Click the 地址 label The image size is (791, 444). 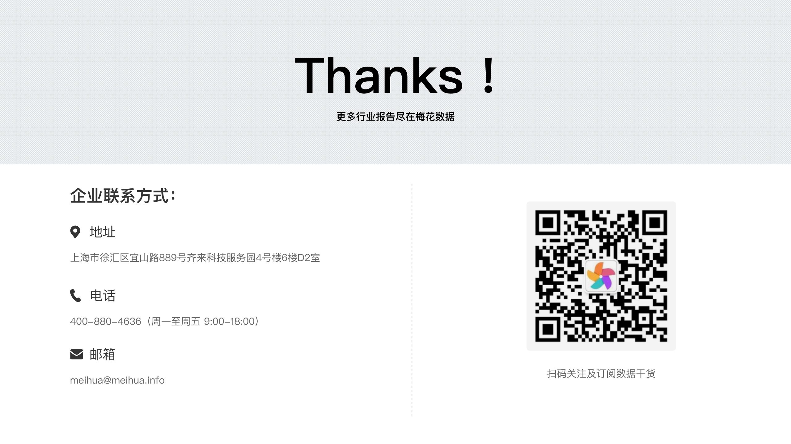tap(103, 232)
